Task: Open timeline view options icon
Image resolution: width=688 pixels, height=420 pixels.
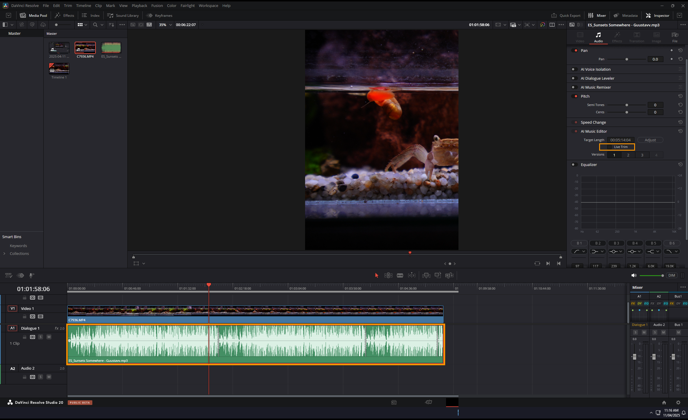Action: 9,275
